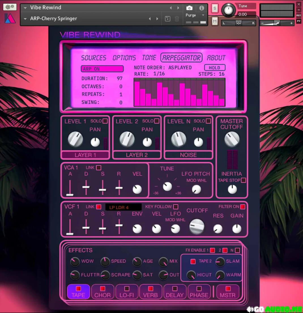Viewport: 303px width, 313px height.
Task: Click the INERTIA knob
Action: (x=232, y=189)
